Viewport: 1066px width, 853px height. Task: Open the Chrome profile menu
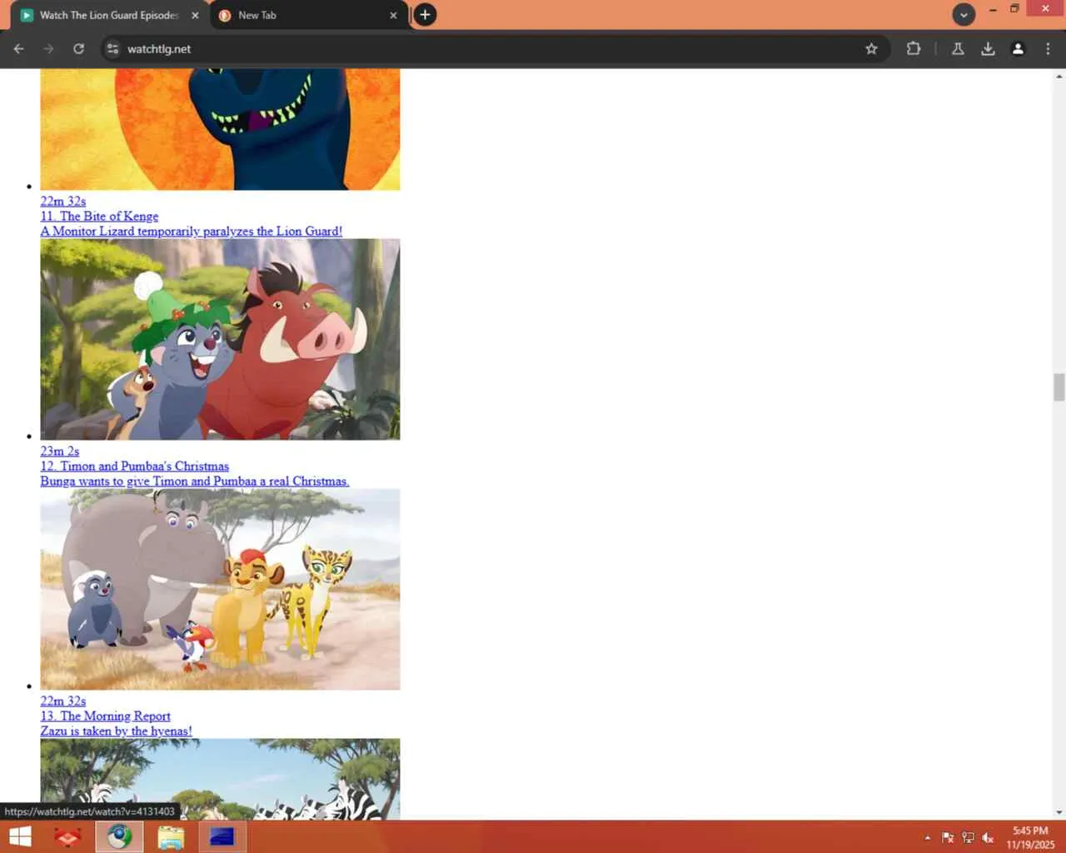click(x=1018, y=49)
